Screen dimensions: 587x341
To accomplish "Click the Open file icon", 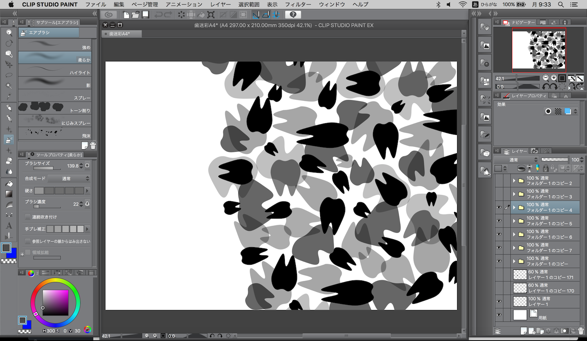I will 135,15.
